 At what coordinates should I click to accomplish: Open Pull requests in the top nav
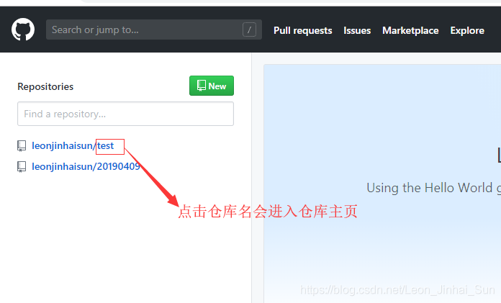point(302,30)
